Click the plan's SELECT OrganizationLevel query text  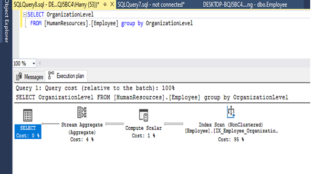(x=152, y=97)
